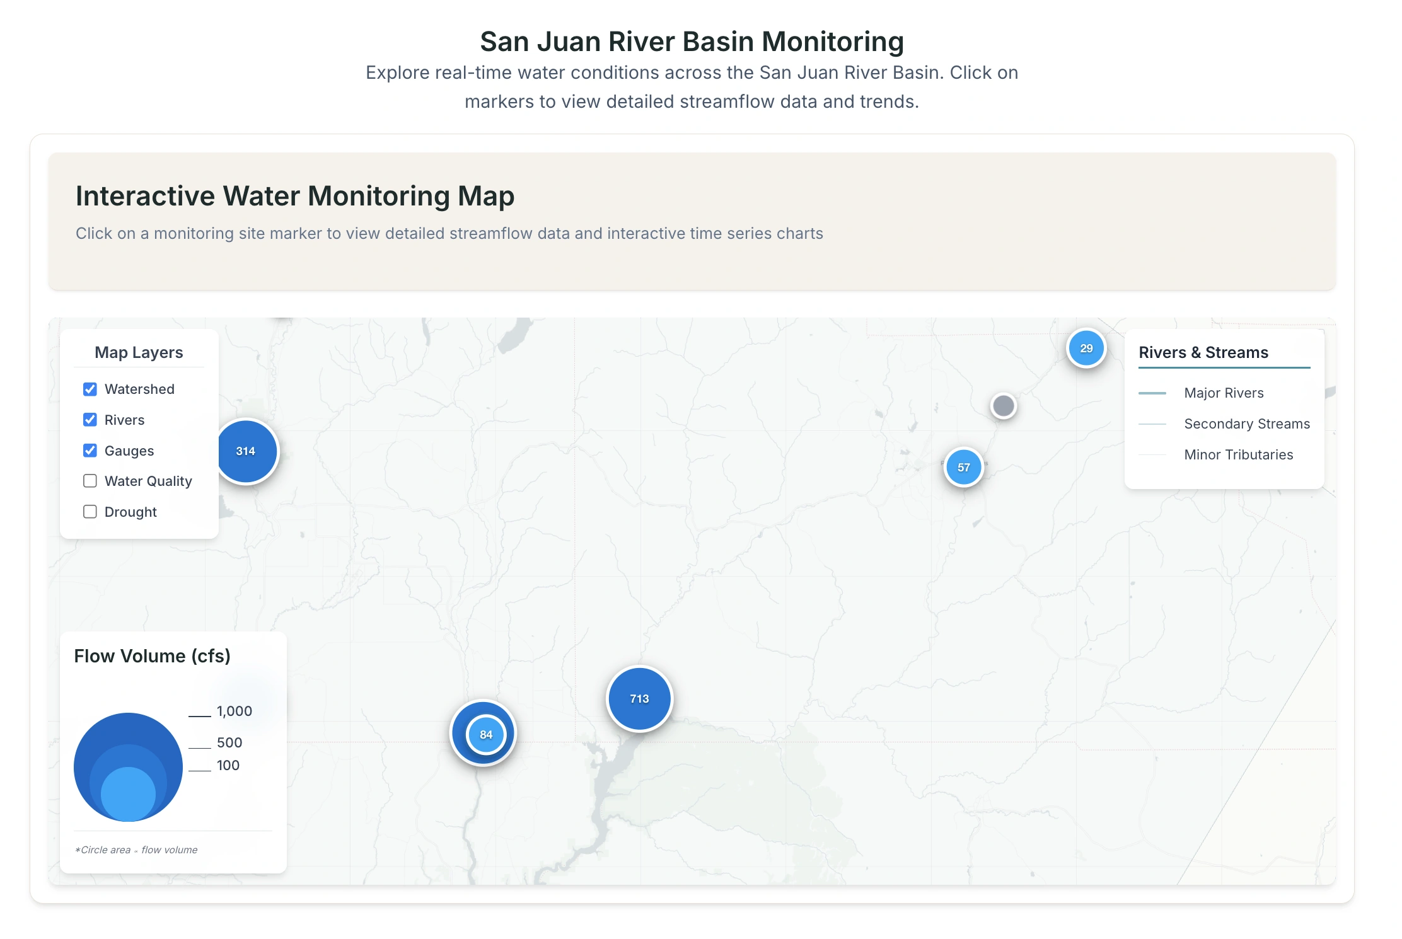The height and width of the screenshot is (939, 1402).
Task: Enable the Water Quality layer
Action: (x=90, y=481)
